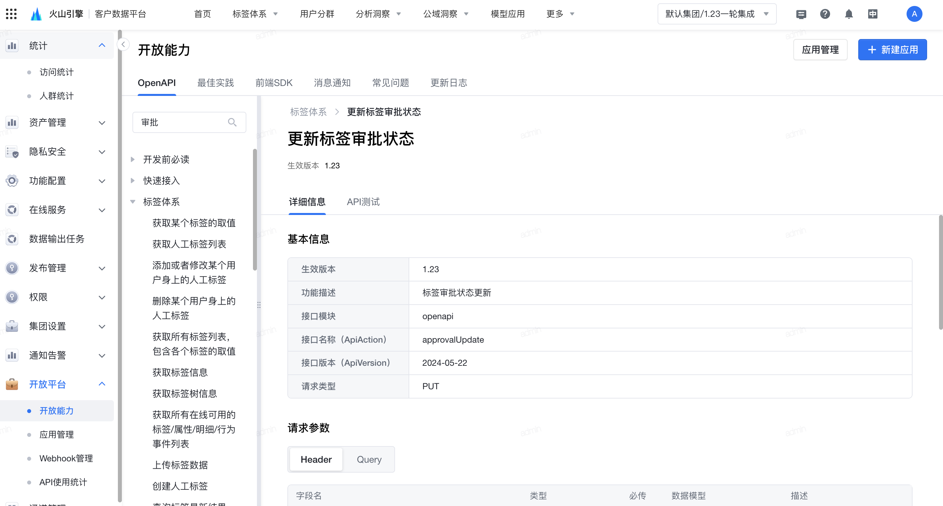The width and height of the screenshot is (943, 506).
Task: Open Webhook管理 in the sidebar
Action: pyautogui.click(x=66, y=458)
